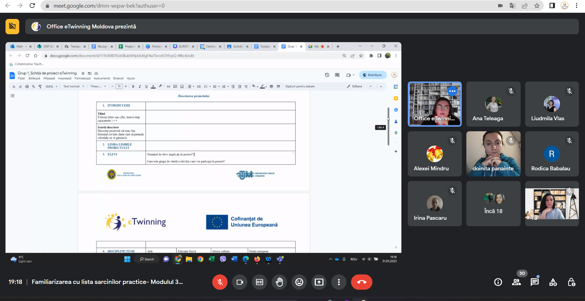Open chat with everyone

pos(535,282)
